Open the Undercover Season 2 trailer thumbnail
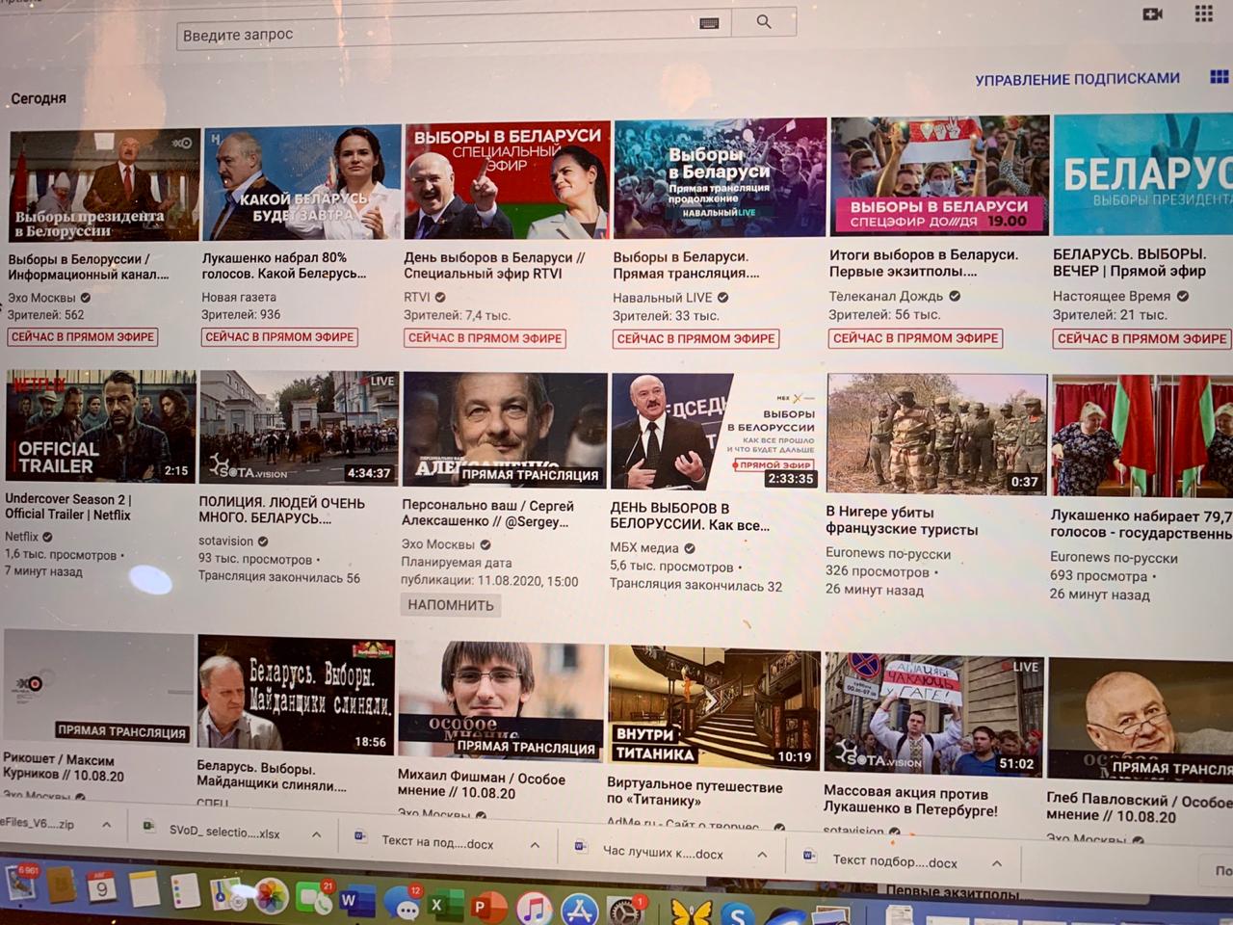The height and width of the screenshot is (925, 1233). pyautogui.click(x=101, y=424)
